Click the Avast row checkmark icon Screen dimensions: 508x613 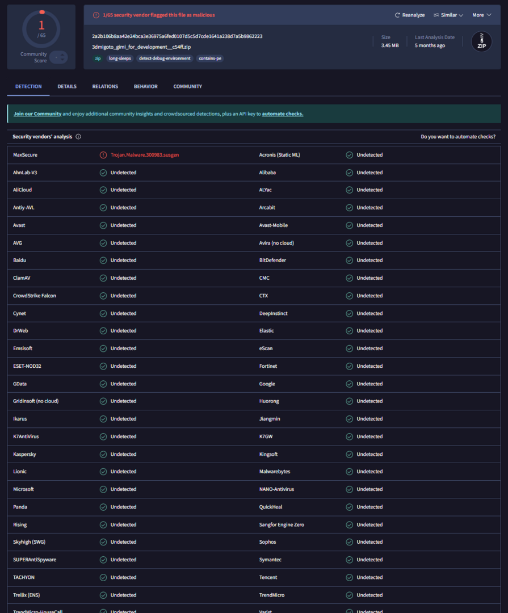(103, 225)
